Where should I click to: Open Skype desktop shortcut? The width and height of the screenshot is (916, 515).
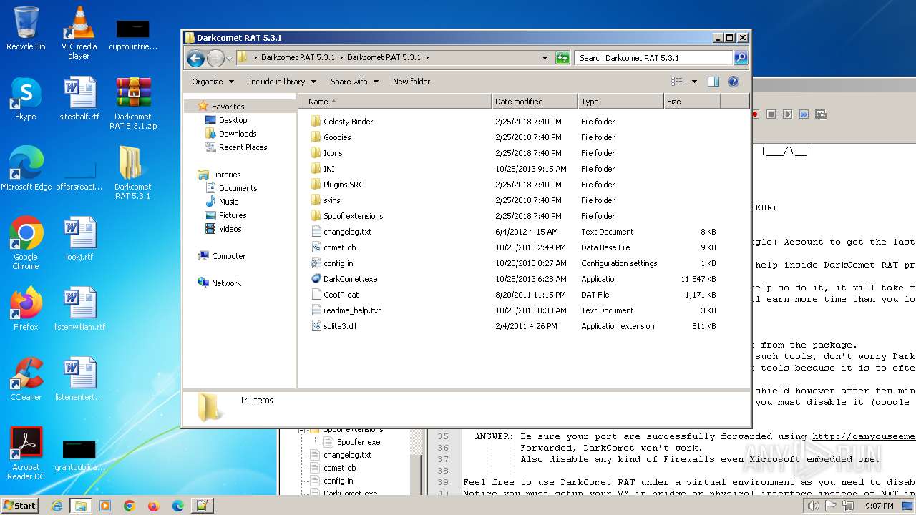(26, 99)
